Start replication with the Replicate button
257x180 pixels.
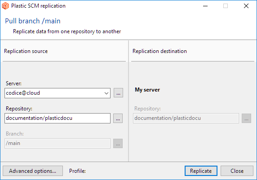201,171
